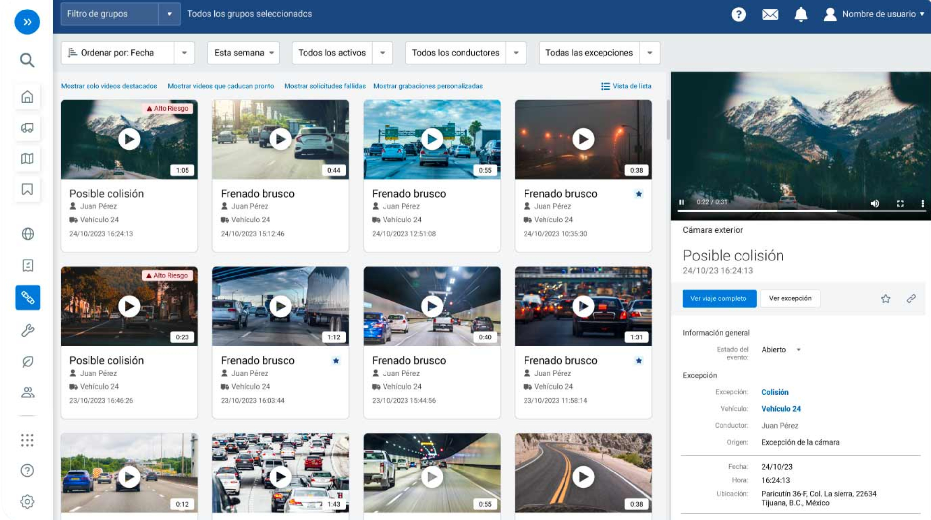931x520 pixels.
Task: Open the Colisión exception link
Action: click(x=775, y=392)
